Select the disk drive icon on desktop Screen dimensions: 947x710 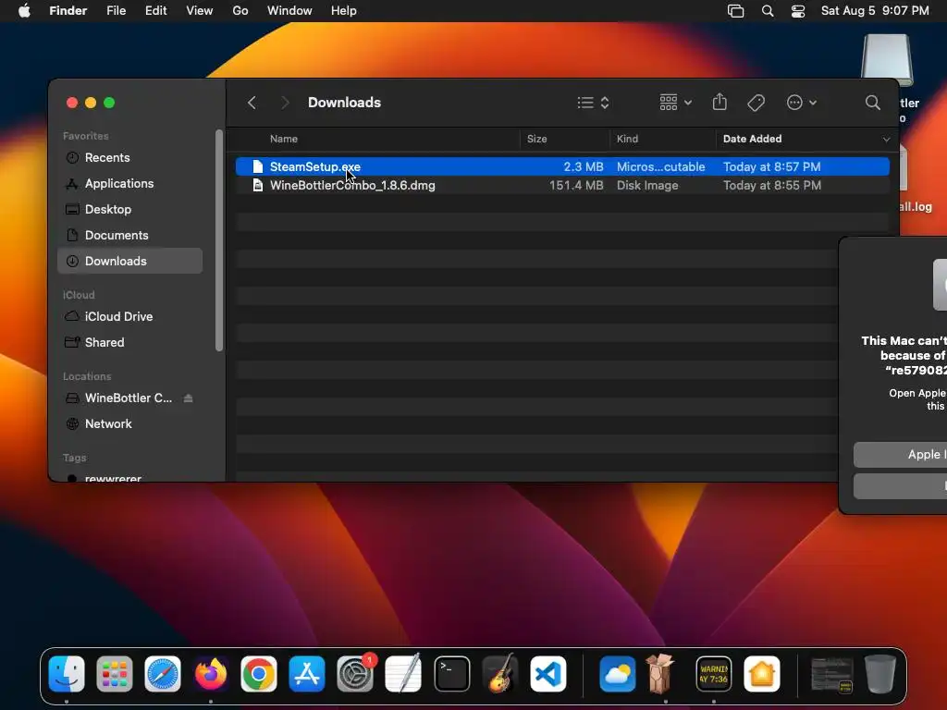[x=887, y=60]
